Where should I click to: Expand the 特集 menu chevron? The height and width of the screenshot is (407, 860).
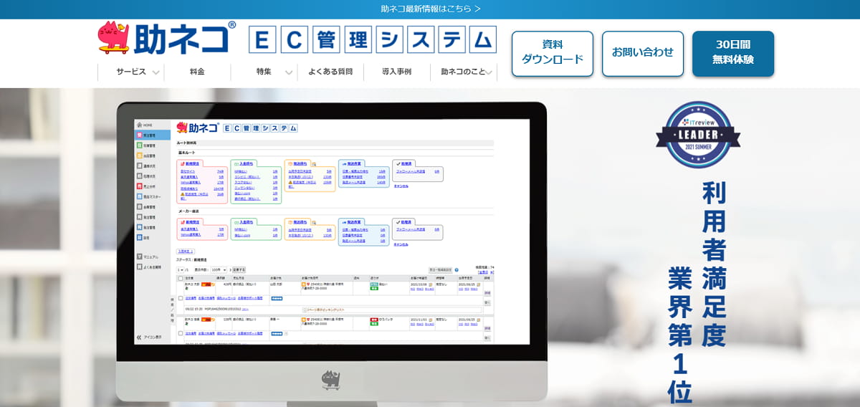click(x=289, y=72)
